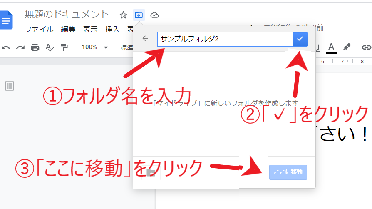Rename the 無題のドキュメント title
Screen dimensions: 372x209
(67, 15)
